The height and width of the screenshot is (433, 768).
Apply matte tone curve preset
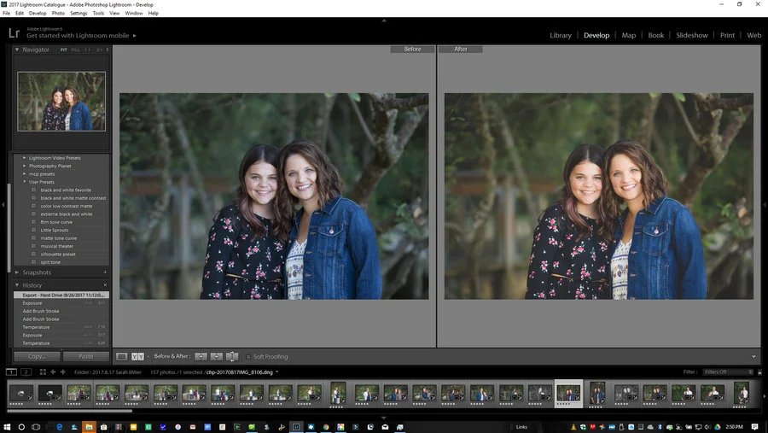(x=59, y=237)
